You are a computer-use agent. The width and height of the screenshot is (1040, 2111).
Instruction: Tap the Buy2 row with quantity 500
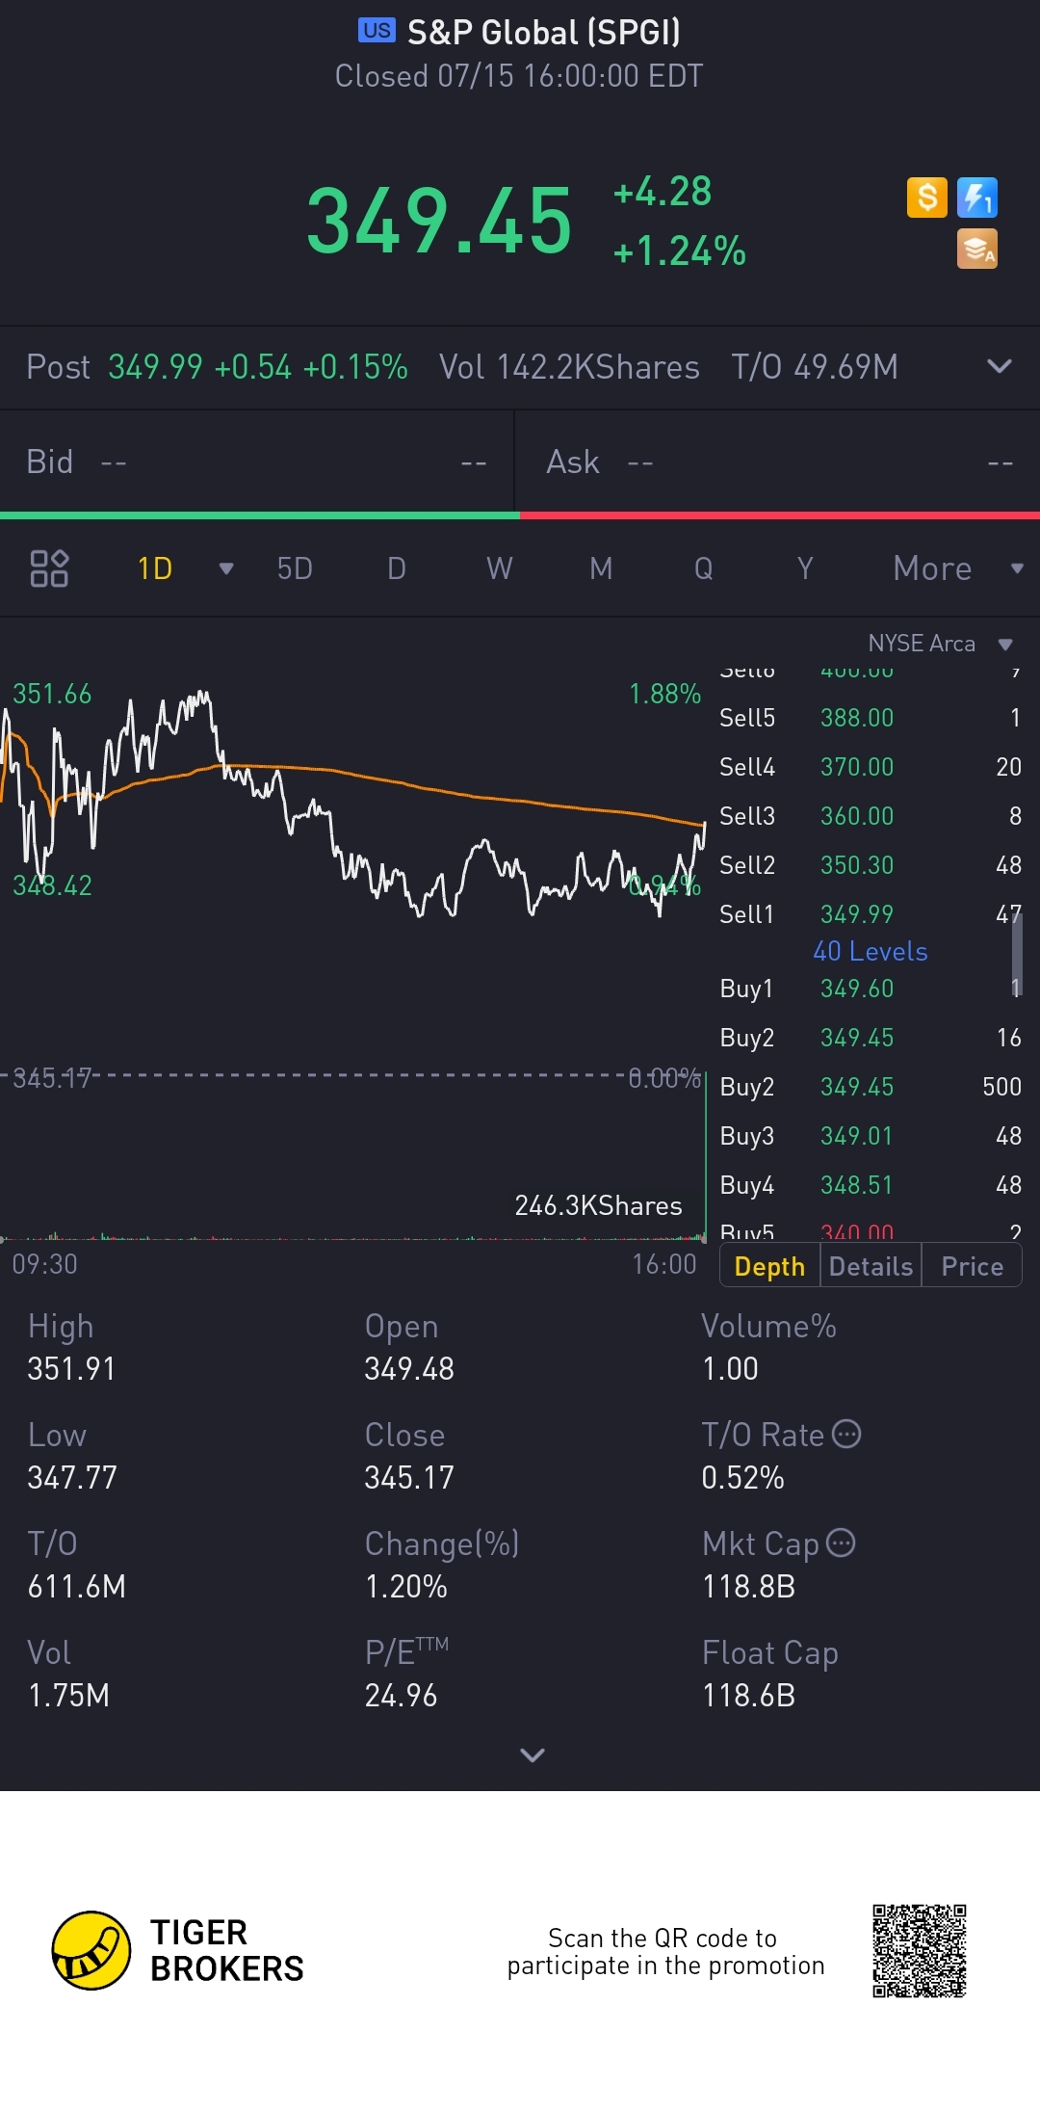(x=871, y=1087)
